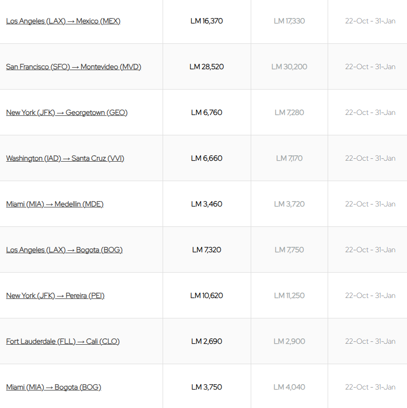Select the LM 10,620 price value
The width and height of the screenshot is (407, 408).
pyautogui.click(x=206, y=296)
